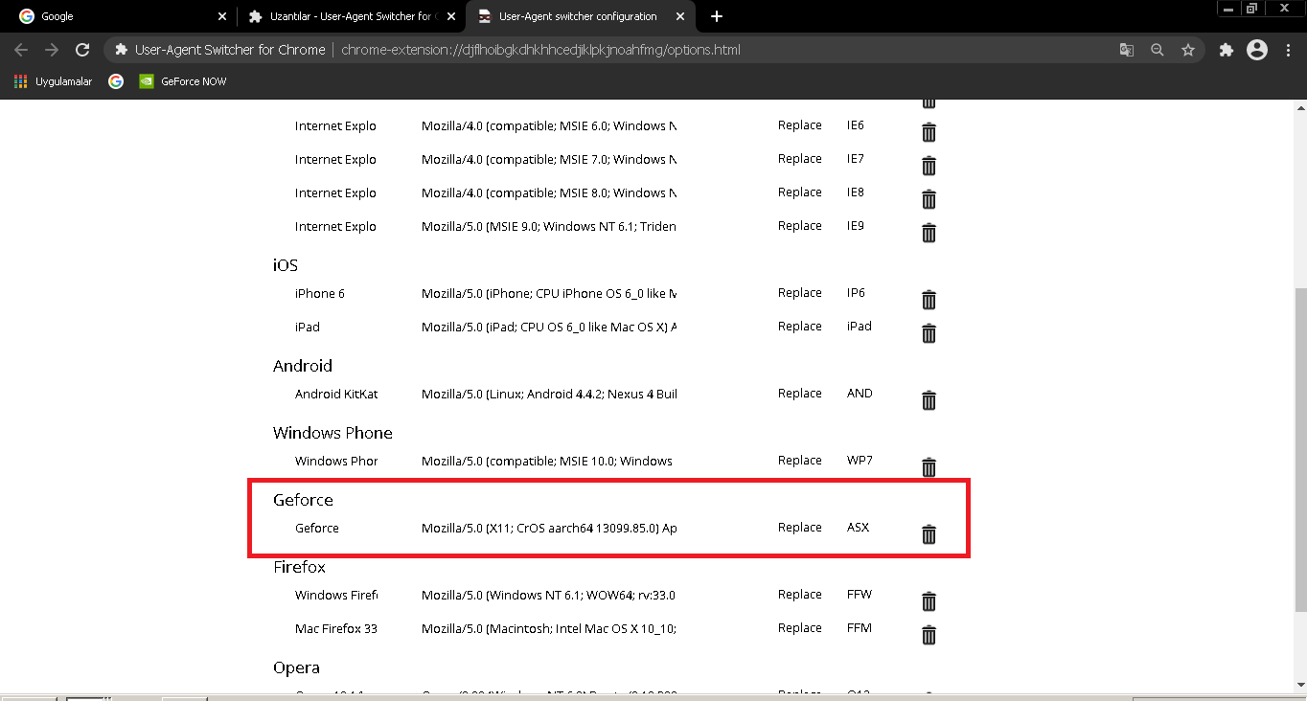The height and width of the screenshot is (701, 1307).
Task: Click the WP7 indicator flag
Action: [x=860, y=461]
